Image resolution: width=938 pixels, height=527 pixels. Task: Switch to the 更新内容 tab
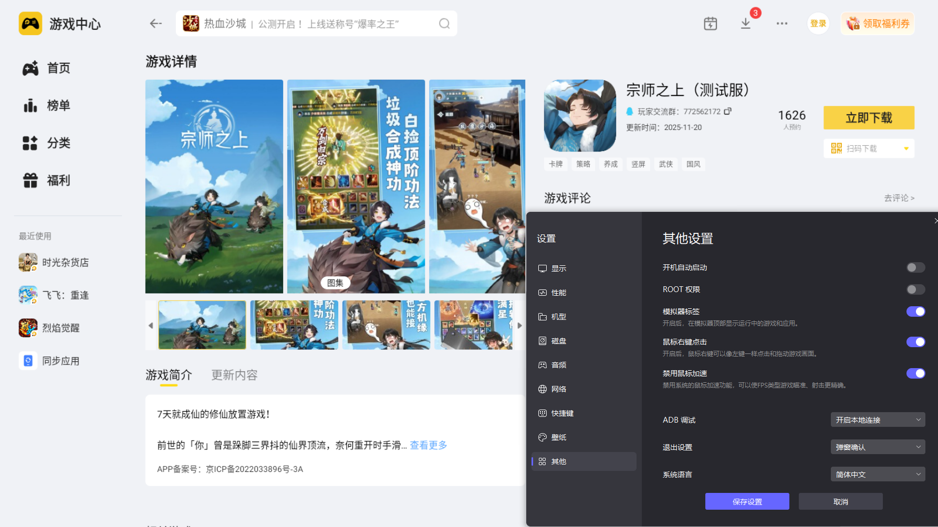pyautogui.click(x=234, y=374)
